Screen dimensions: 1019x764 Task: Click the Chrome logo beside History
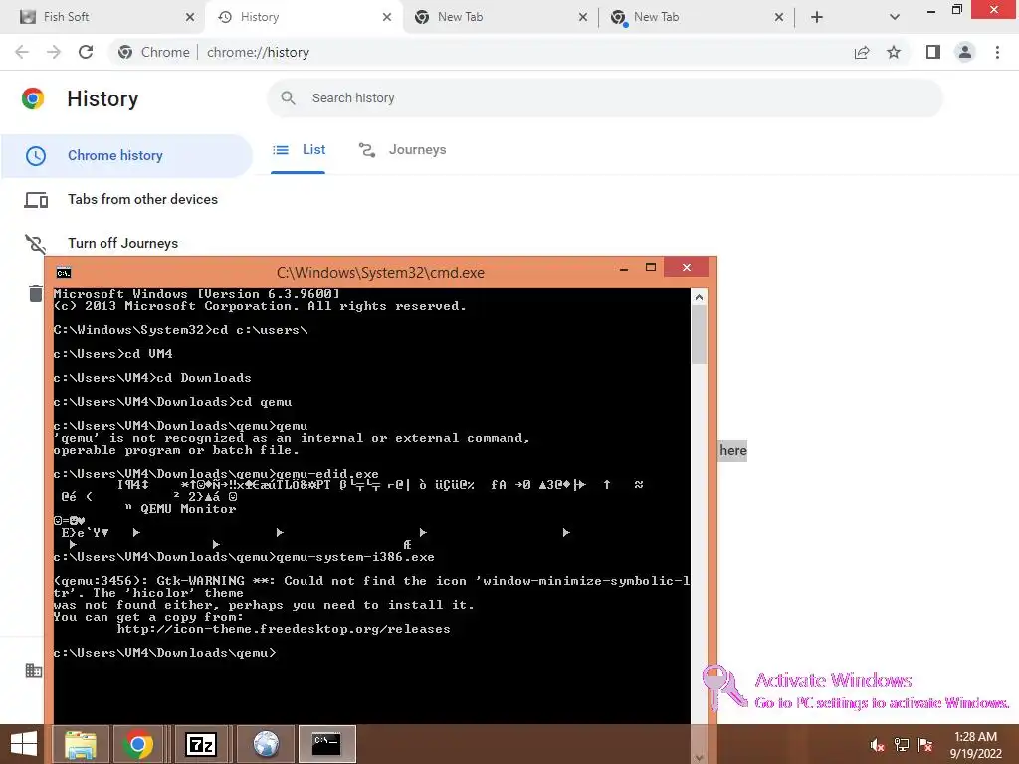pos(33,98)
